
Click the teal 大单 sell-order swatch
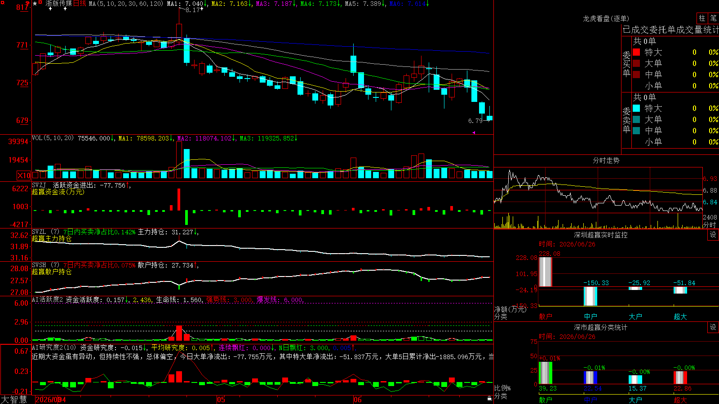[636, 119]
